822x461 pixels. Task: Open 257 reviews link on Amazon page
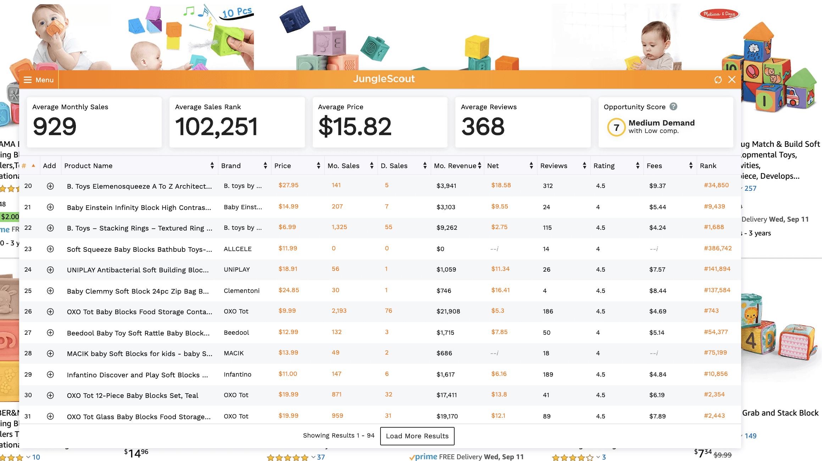[x=750, y=188]
